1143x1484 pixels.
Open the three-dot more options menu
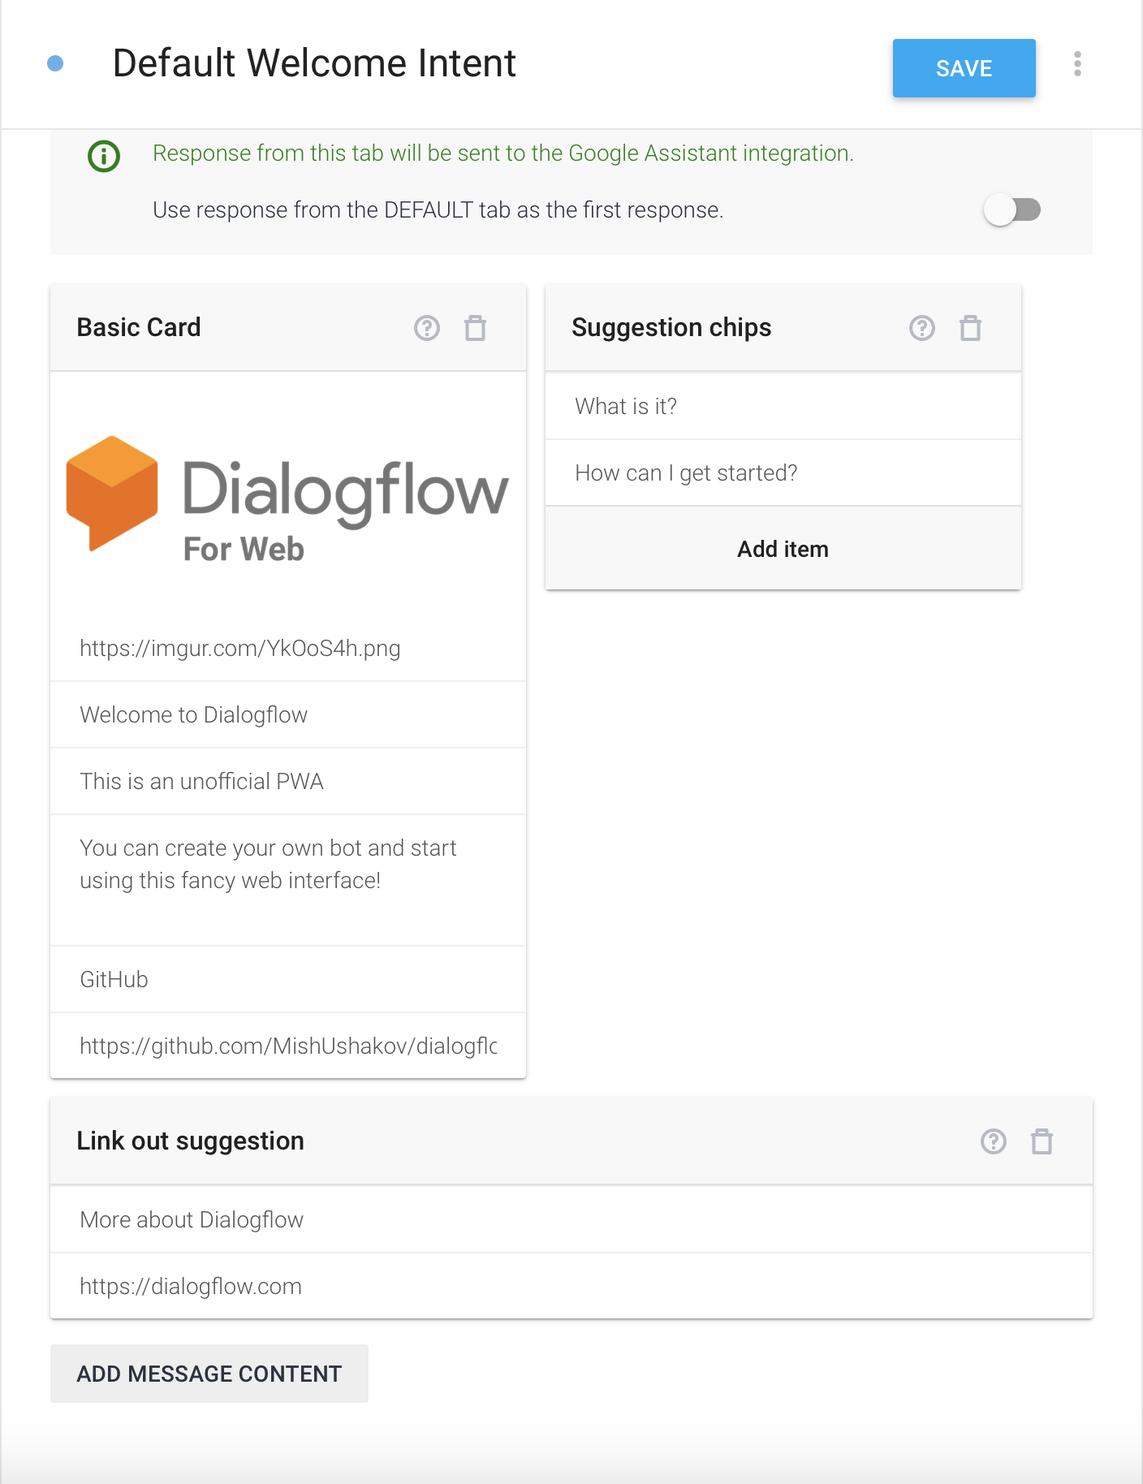pyautogui.click(x=1078, y=64)
